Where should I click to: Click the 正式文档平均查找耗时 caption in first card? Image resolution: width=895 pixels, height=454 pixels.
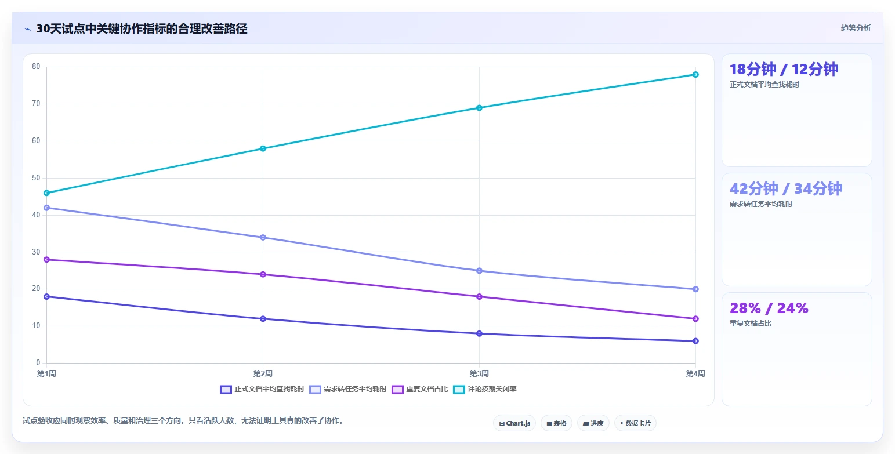(764, 85)
